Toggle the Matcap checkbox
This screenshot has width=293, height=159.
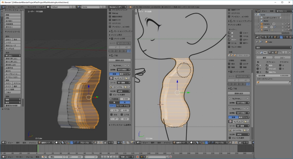(110, 13)
